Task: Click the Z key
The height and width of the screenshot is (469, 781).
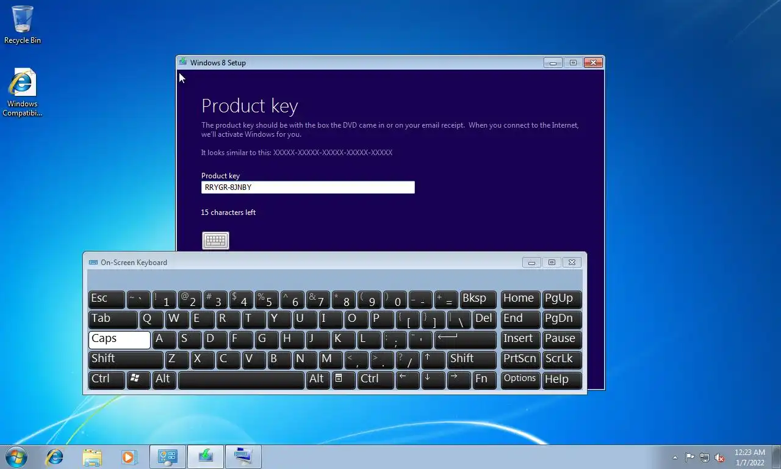Action: point(177,360)
